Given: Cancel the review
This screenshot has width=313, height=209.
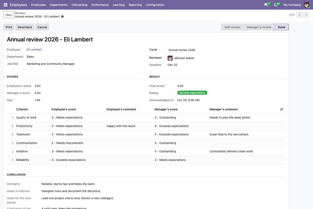Looking at the screenshot, I should click(42, 27).
